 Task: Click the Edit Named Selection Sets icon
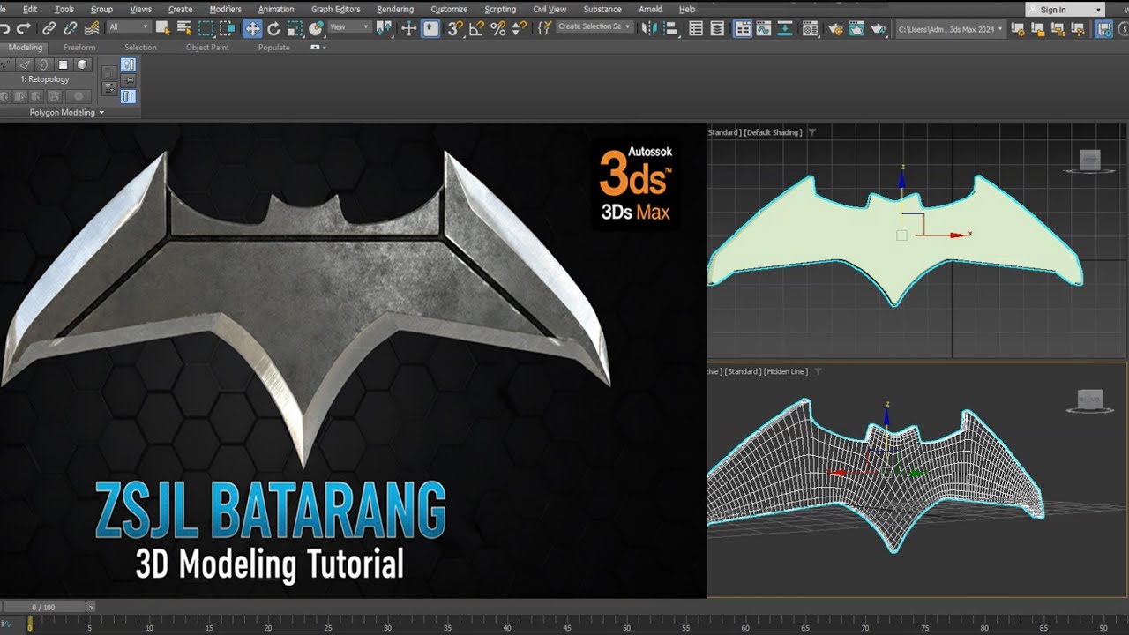[x=544, y=28]
